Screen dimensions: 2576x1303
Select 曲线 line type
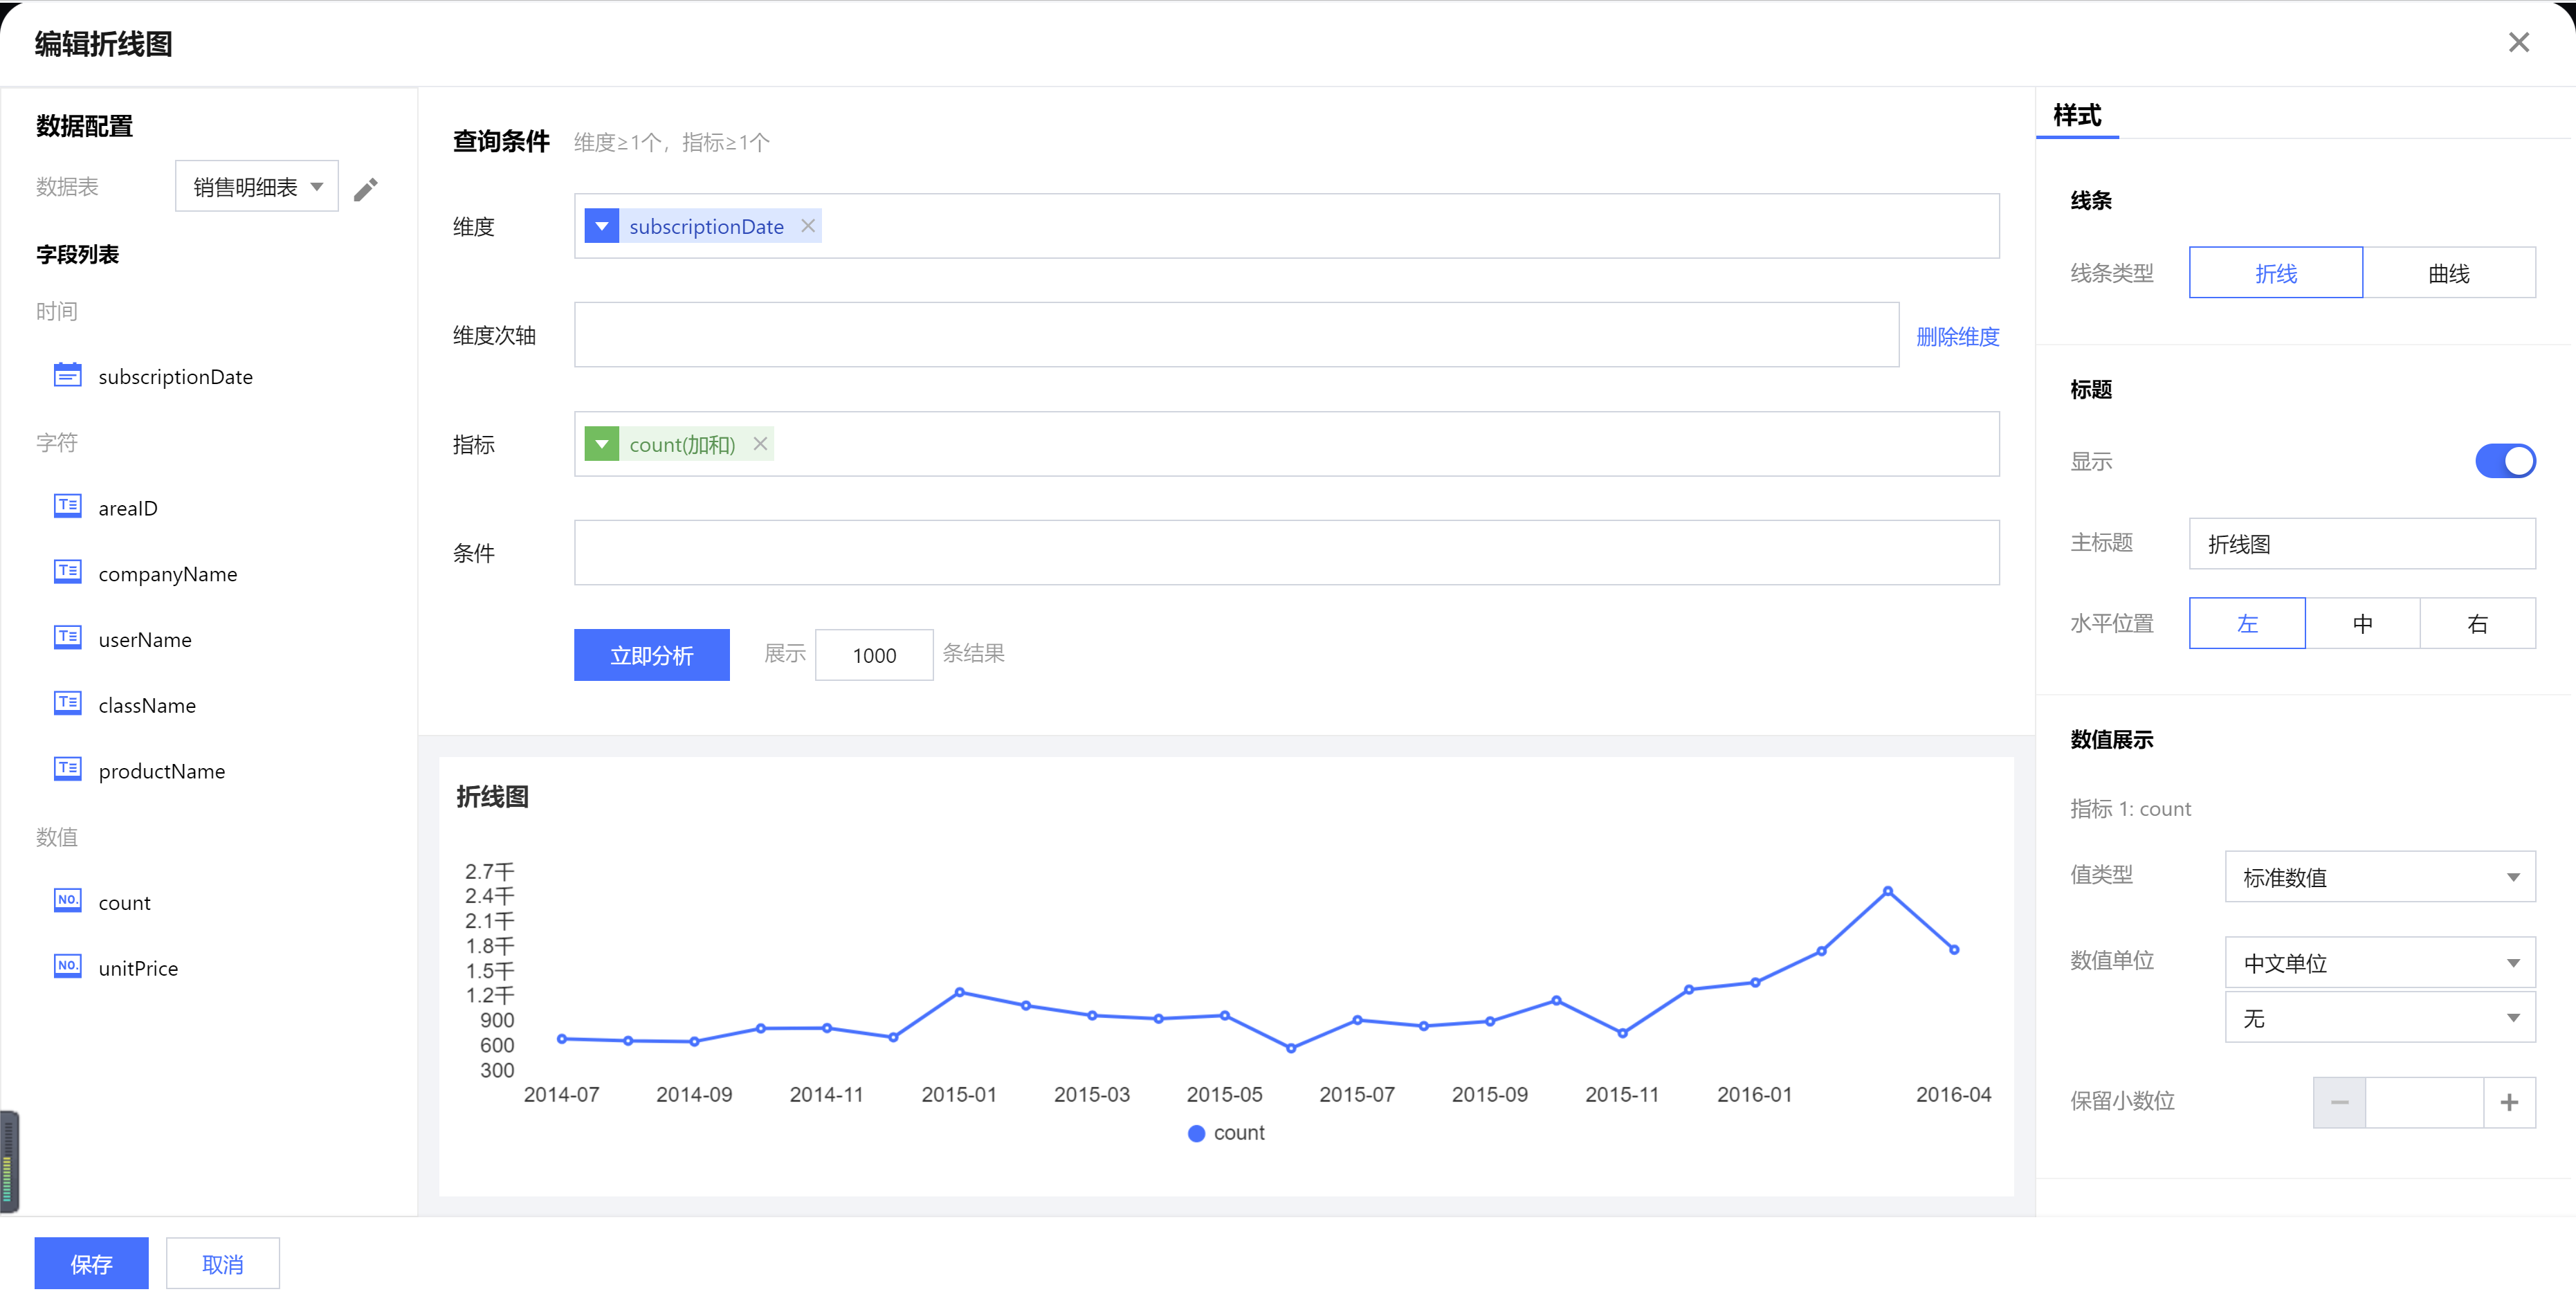2448,273
